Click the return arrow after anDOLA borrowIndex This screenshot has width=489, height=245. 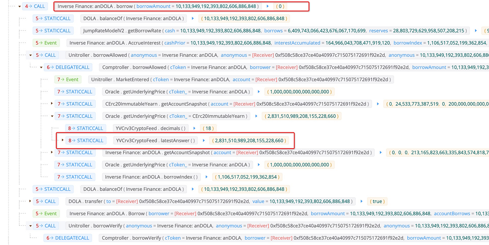click(x=206, y=177)
